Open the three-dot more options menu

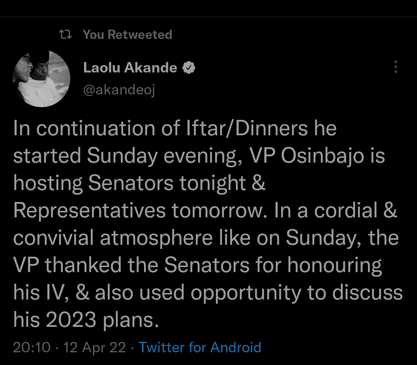[395, 67]
